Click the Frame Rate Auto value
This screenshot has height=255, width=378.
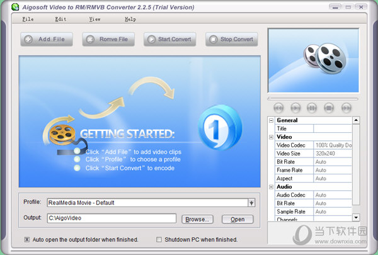[x=333, y=170]
